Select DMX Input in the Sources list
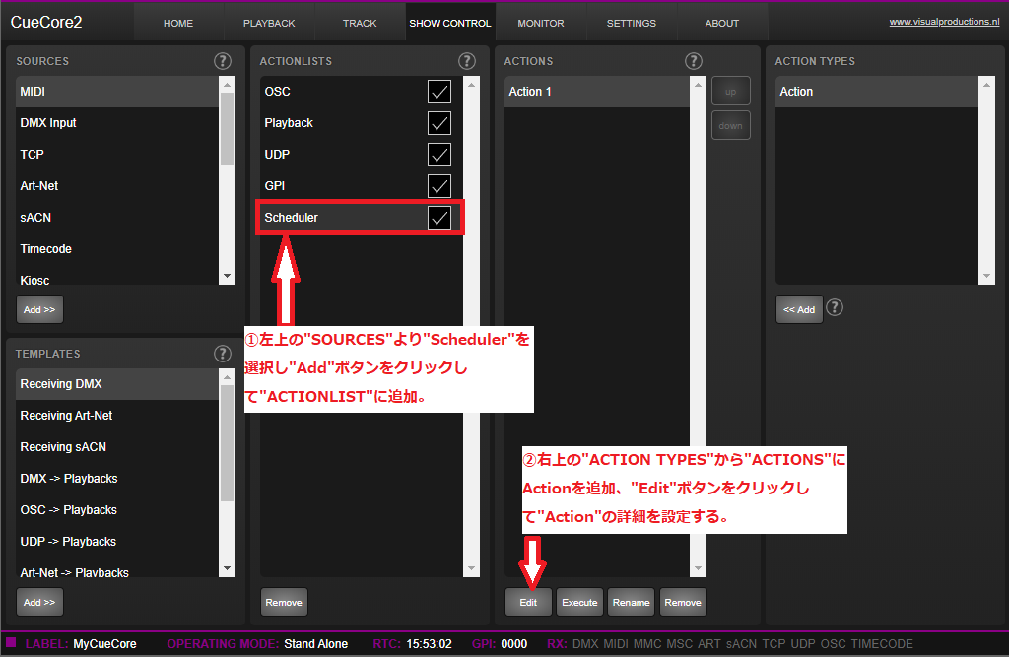Image resolution: width=1009 pixels, height=657 pixels. (117, 123)
